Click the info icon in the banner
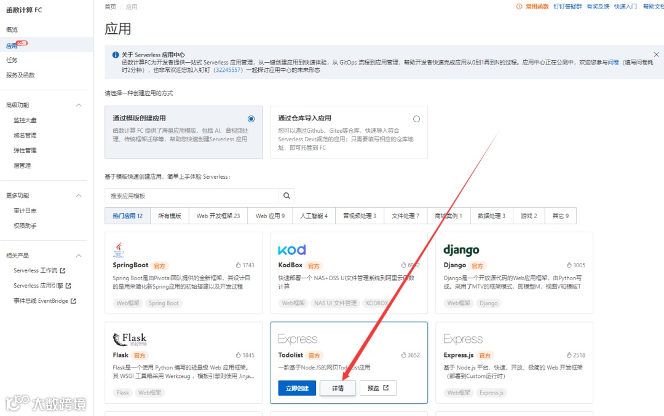The height and width of the screenshot is (416, 664). [x=115, y=55]
